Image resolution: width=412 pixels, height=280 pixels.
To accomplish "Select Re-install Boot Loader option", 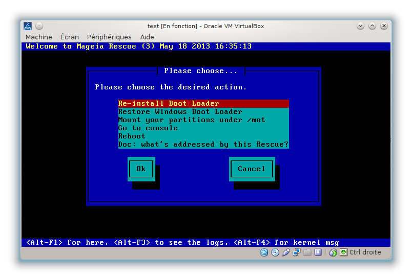I will click(x=203, y=103).
